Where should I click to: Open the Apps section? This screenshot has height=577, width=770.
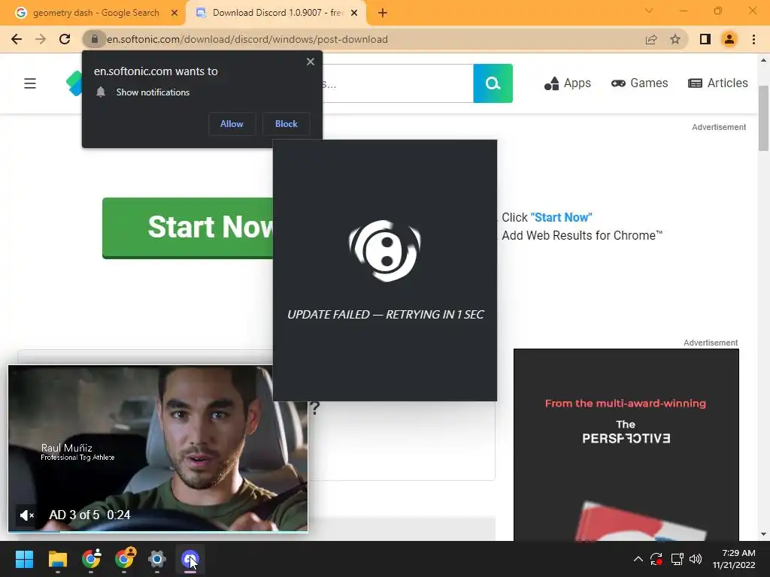tap(567, 83)
